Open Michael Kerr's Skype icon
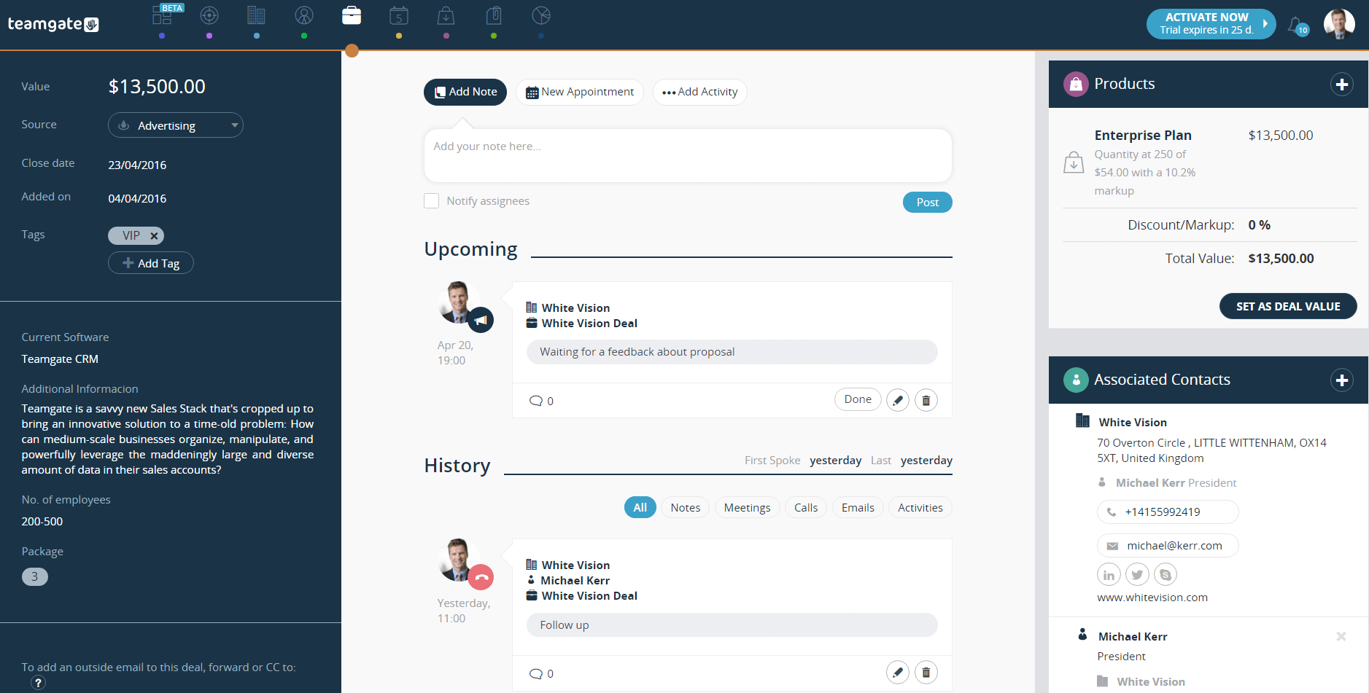Screen dimensions: 1369x693 pos(1166,575)
